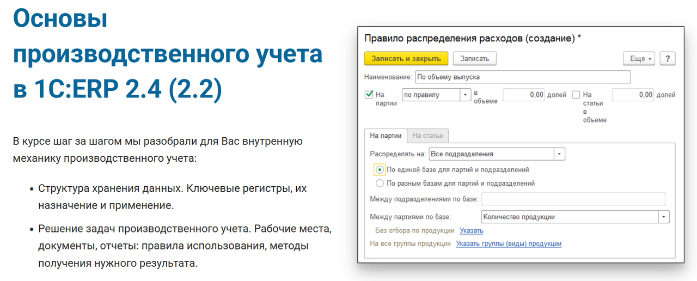Click the yellow Записать и закрыть button
697x281 pixels.
pyautogui.click(x=406, y=58)
